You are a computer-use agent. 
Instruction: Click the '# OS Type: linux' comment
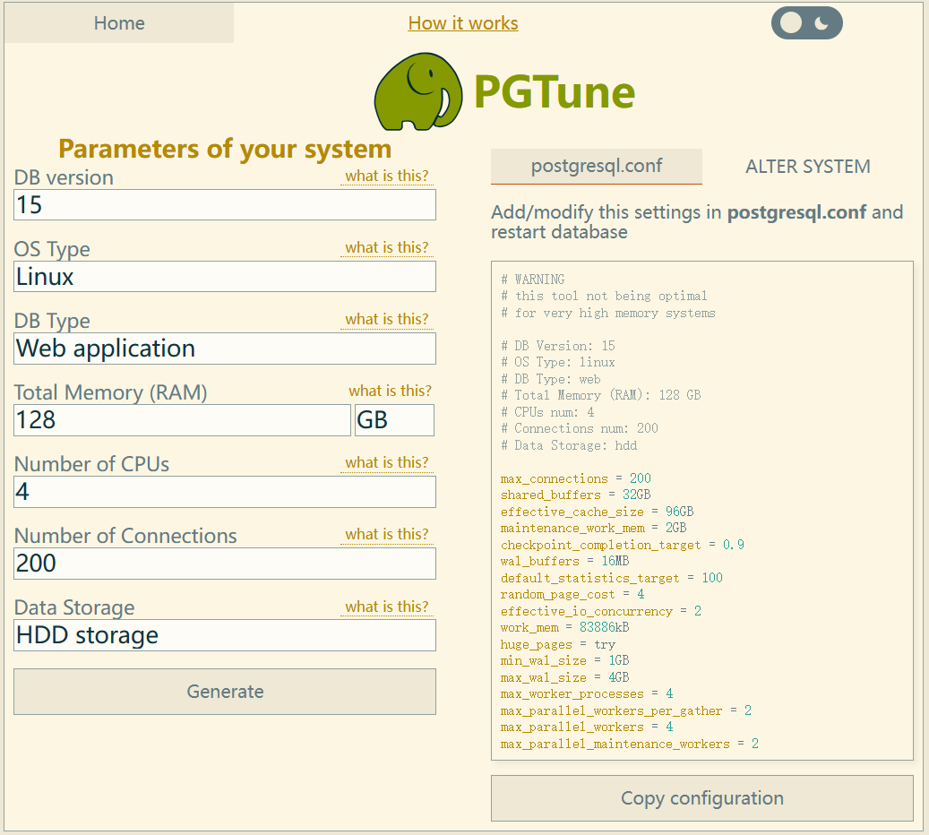tap(558, 362)
